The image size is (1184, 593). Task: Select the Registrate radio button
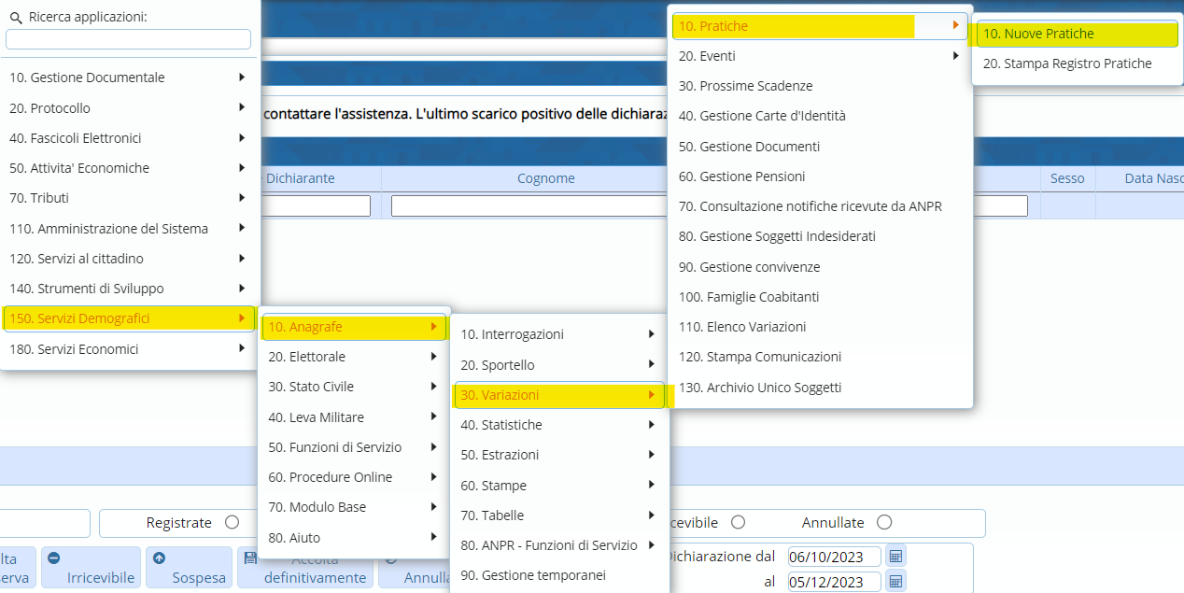pyautogui.click(x=232, y=523)
